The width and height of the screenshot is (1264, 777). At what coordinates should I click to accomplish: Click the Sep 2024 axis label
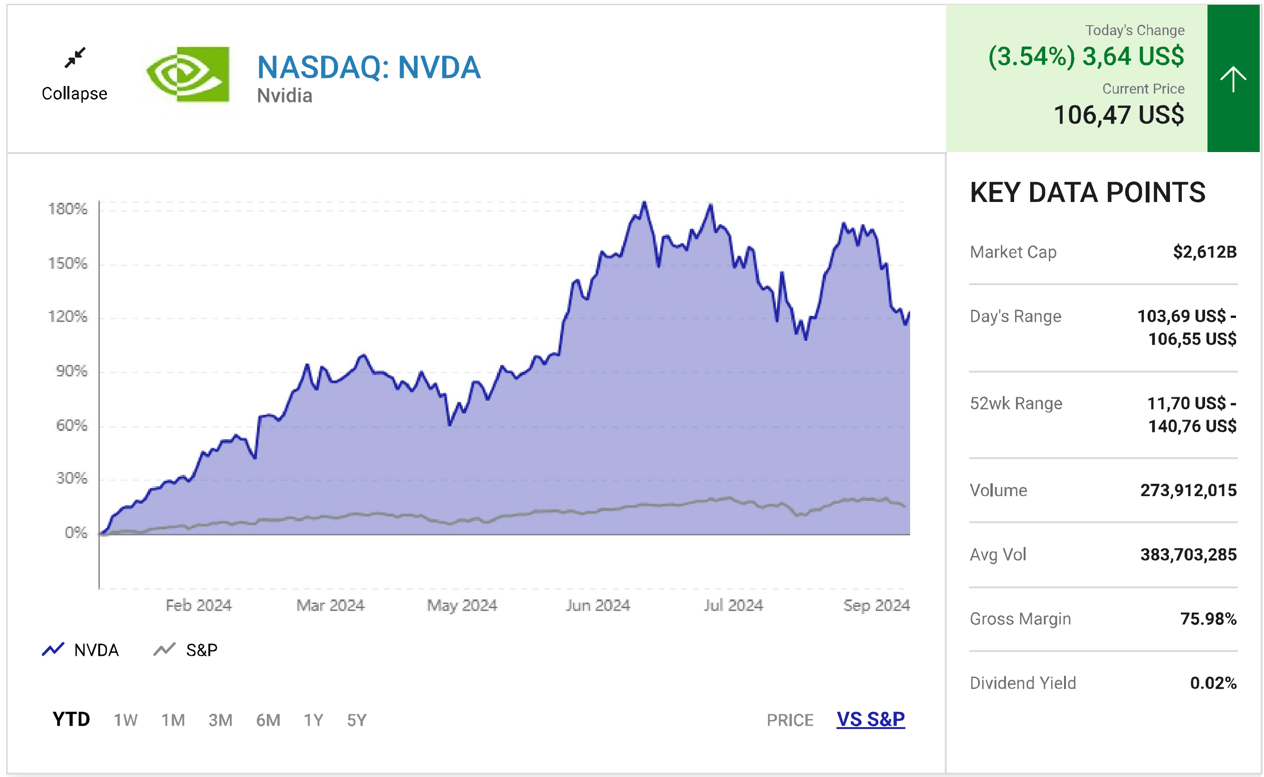(876, 605)
